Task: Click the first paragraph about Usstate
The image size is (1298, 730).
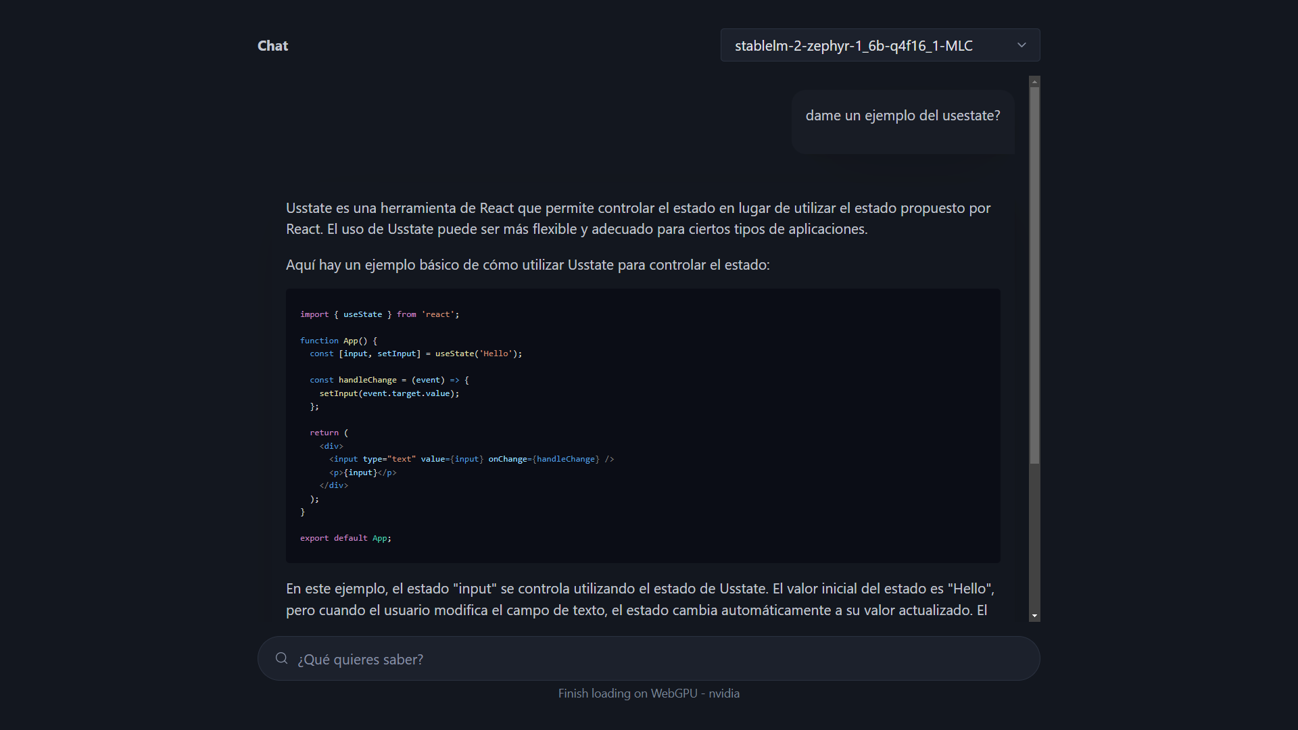Action: coord(639,218)
